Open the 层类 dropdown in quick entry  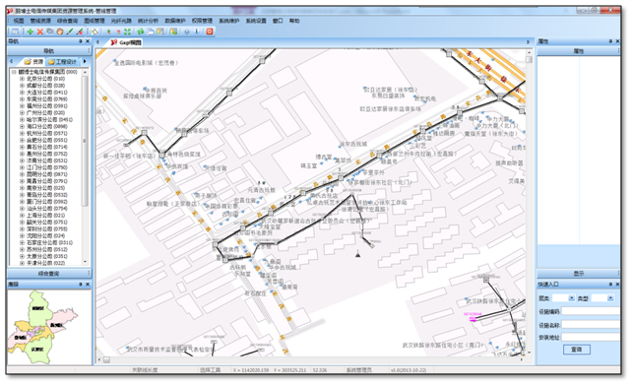(571, 298)
